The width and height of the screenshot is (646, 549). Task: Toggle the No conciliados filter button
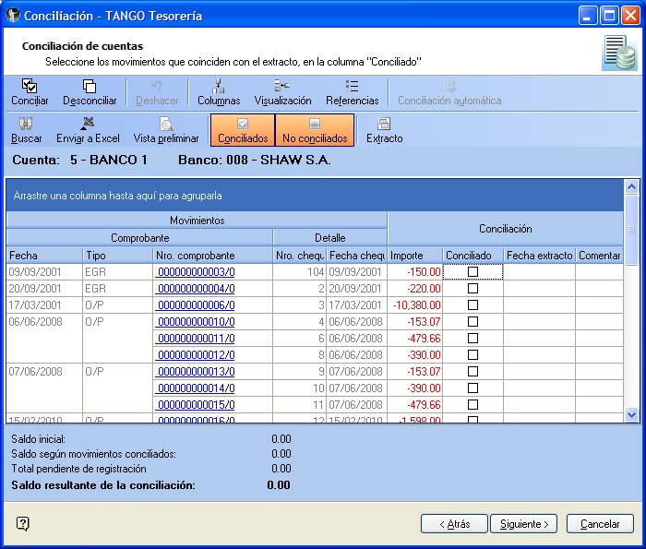pos(315,130)
